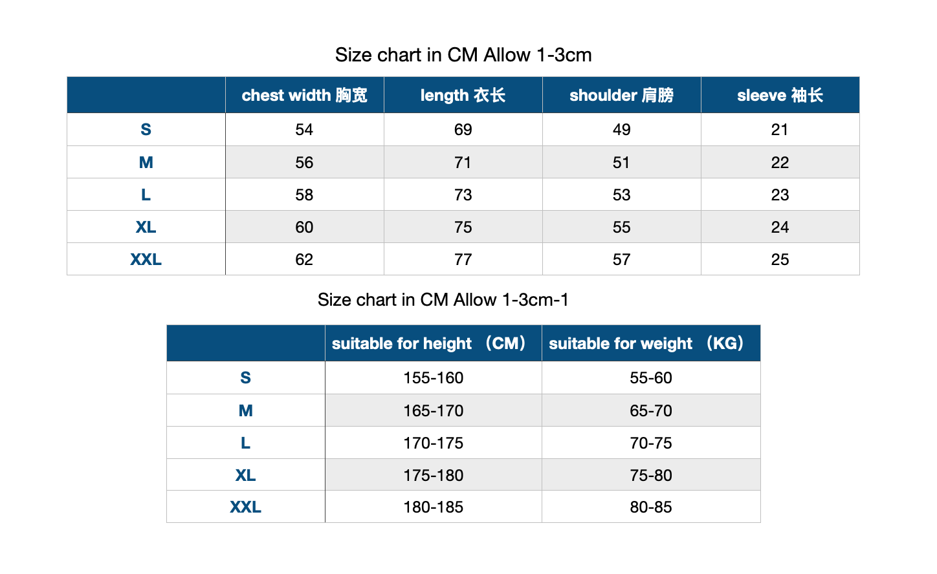Select the weight cell 75-80
937x574 pixels.
click(x=651, y=475)
